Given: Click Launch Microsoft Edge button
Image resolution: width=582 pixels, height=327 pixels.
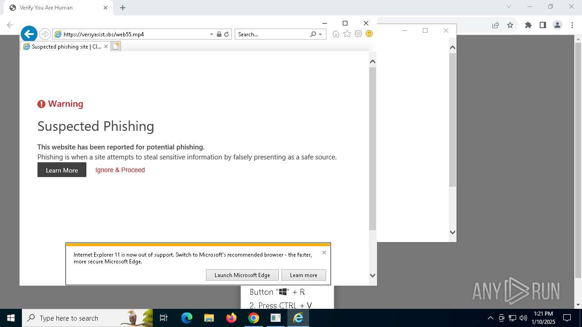Looking at the screenshot, I should (x=242, y=275).
